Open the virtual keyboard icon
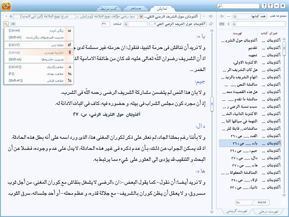 222,24
